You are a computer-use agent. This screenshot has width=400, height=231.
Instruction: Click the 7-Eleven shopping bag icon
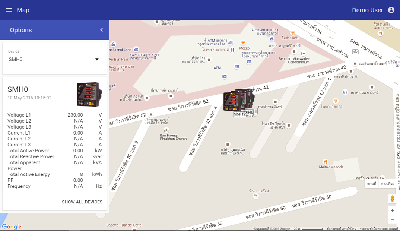point(272,38)
